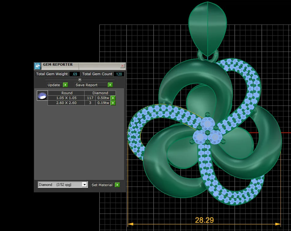Click the 0.19tw weight cell
The height and width of the screenshot is (231, 291).
pos(103,103)
